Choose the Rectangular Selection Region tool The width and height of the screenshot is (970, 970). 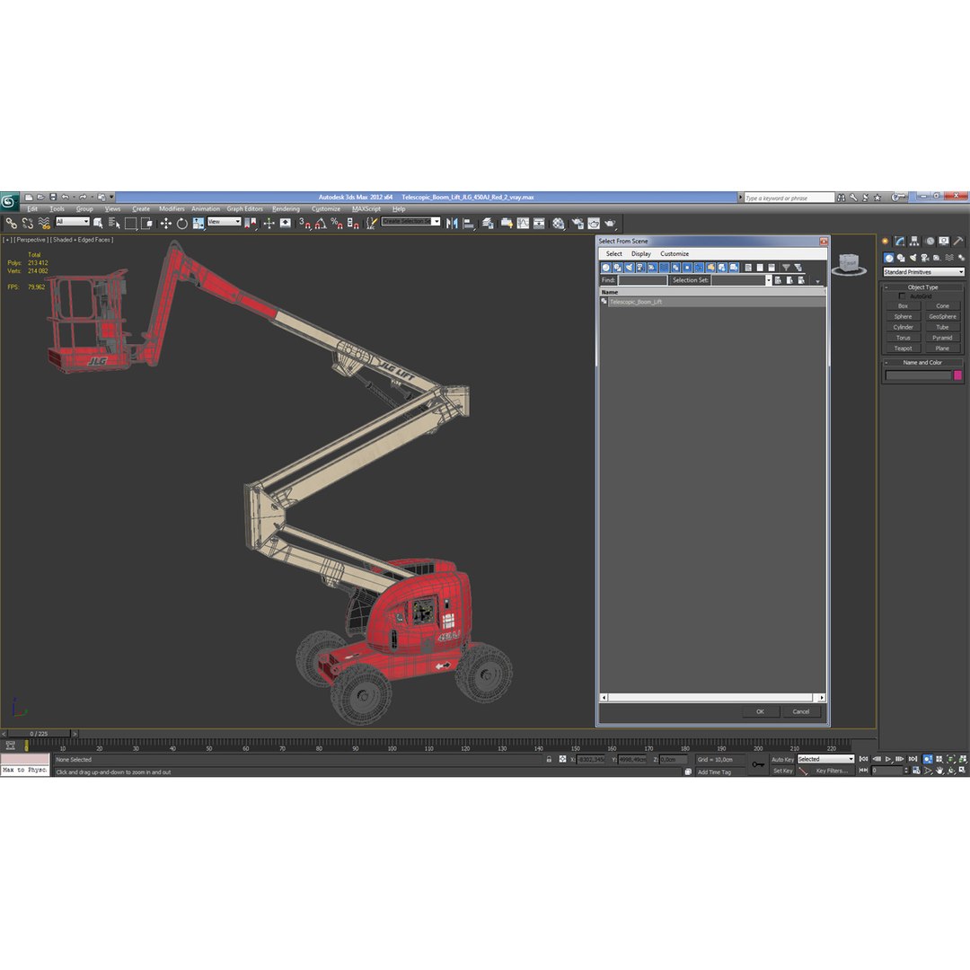[x=130, y=224]
